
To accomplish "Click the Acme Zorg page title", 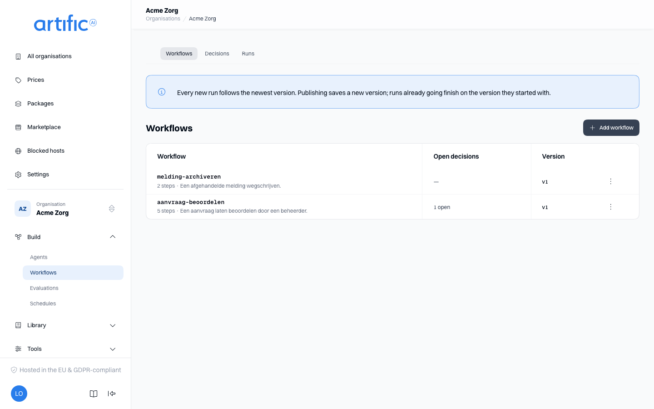I will click(162, 10).
